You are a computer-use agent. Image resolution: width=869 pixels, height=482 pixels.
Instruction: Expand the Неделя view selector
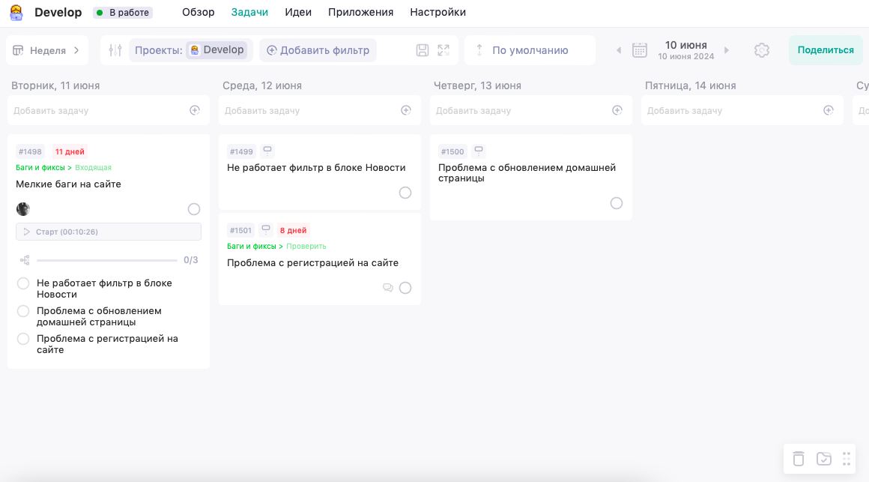point(49,49)
